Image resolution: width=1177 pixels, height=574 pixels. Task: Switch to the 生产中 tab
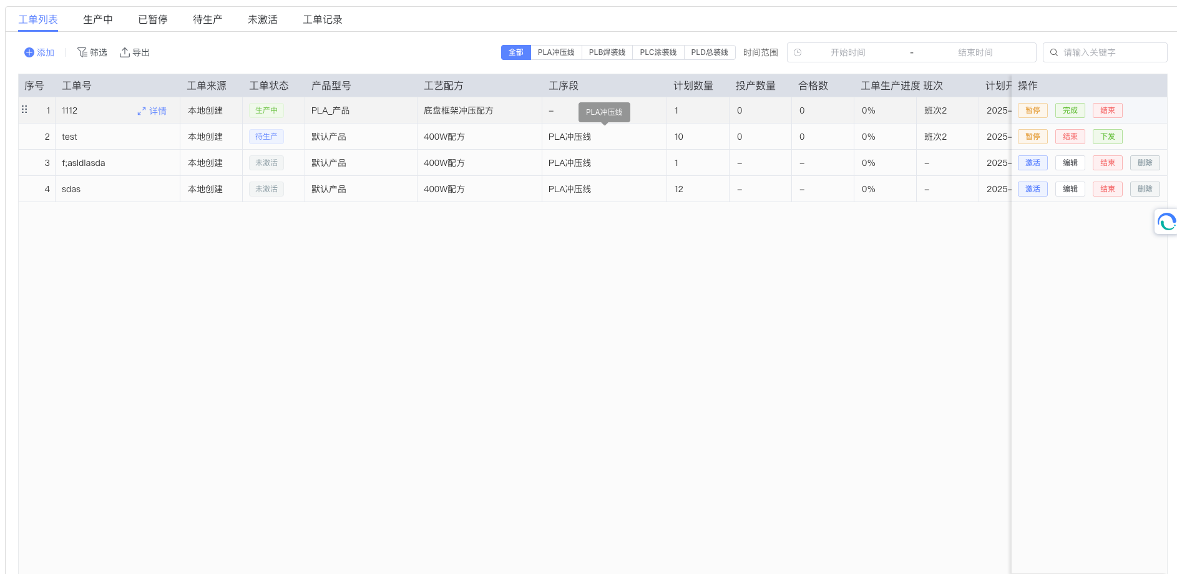[x=97, y=19]
